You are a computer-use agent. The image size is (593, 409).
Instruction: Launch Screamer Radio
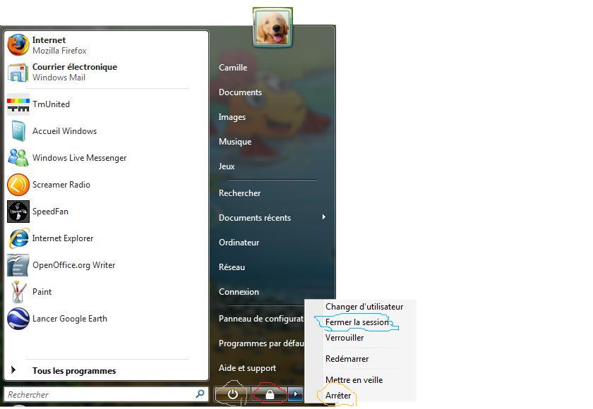[x=61, y=185]
